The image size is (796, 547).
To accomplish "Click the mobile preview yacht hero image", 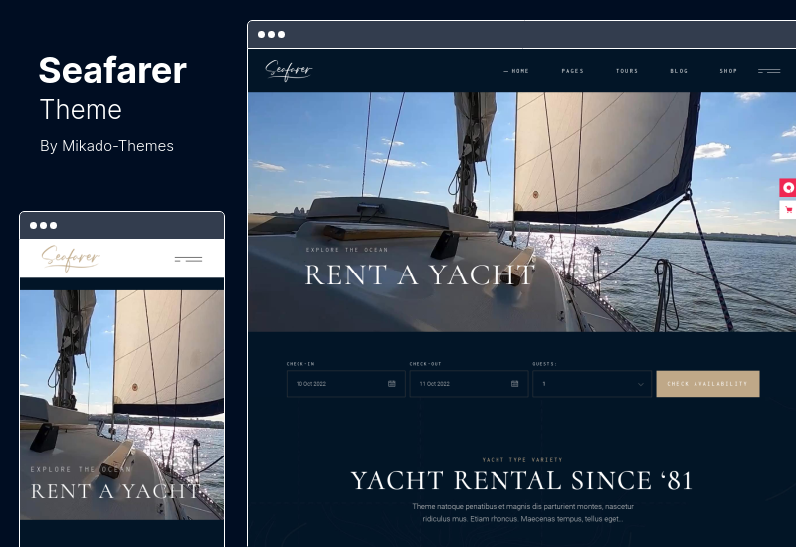I will point(121,405).
